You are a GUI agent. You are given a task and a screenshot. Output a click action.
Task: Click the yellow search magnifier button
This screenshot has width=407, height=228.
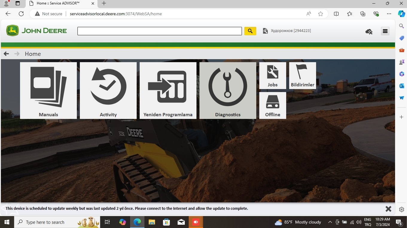coord(250,31)
